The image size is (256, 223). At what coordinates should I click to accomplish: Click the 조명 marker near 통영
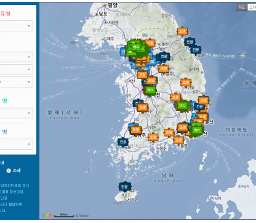click(178, 140)
